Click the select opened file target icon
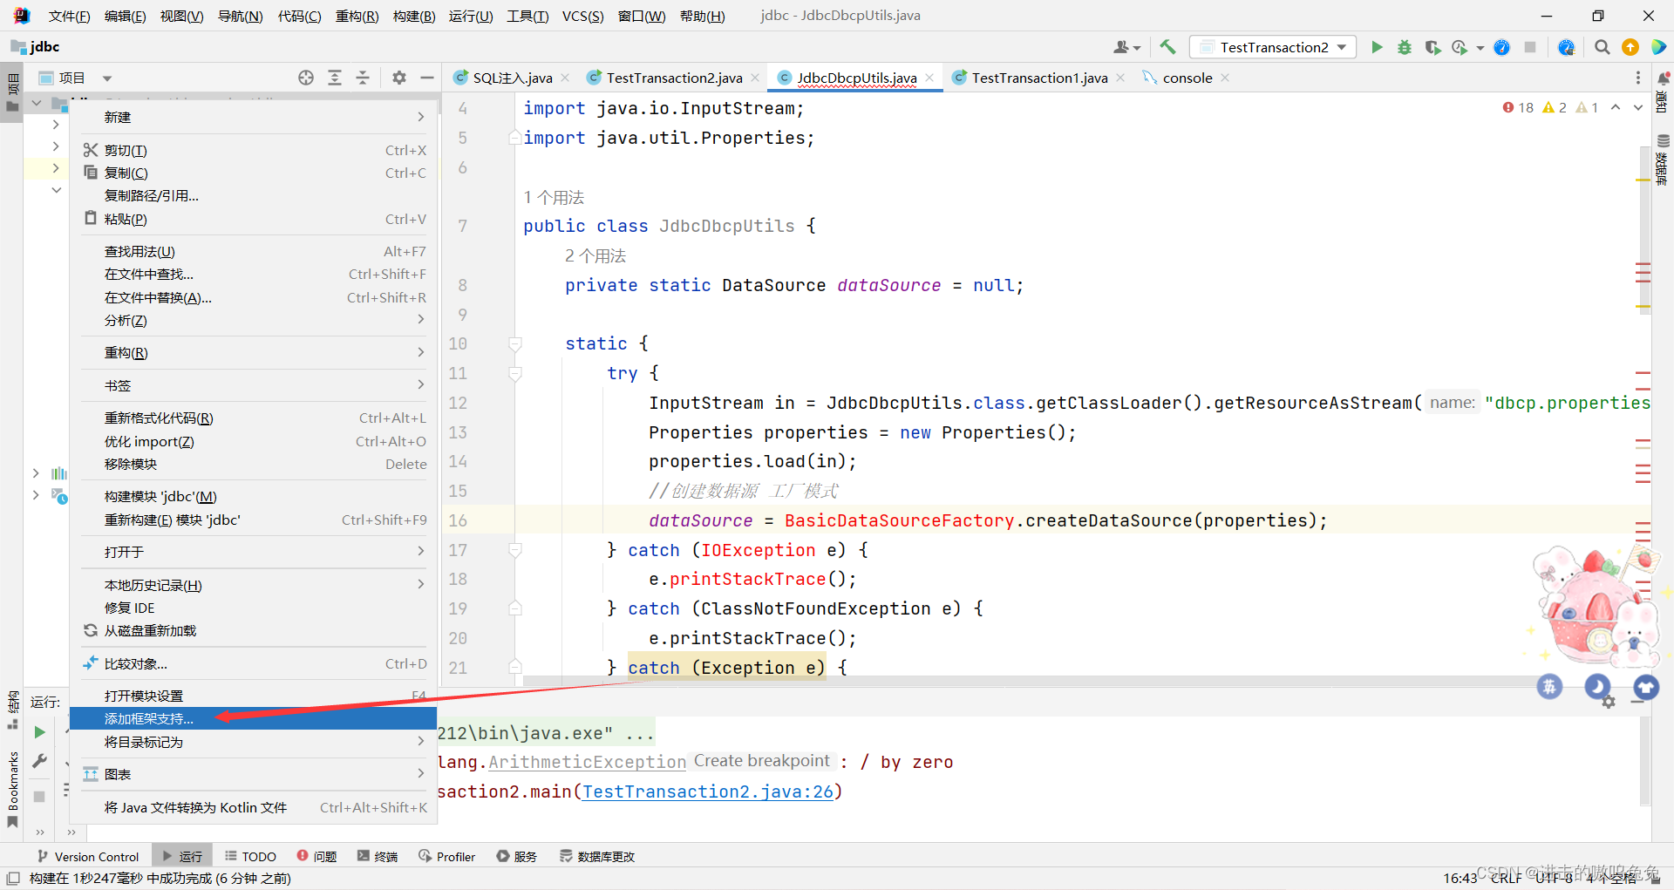 (306, 78)
